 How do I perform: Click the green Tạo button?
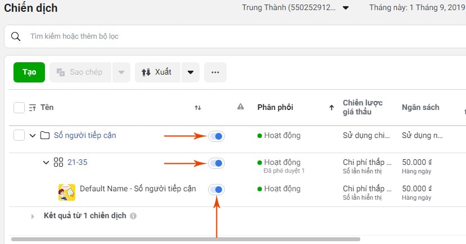[29, 72]
